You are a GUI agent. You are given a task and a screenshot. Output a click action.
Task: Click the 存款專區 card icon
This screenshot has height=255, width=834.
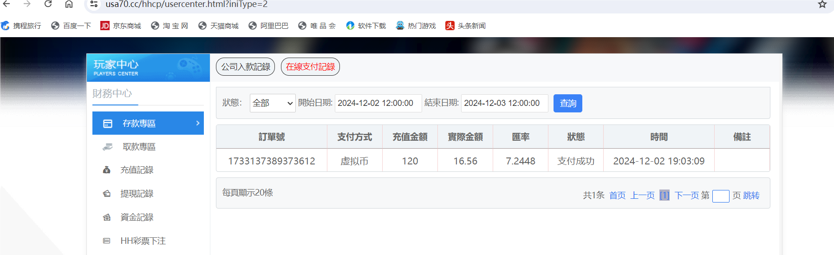[x=108, y=124]
